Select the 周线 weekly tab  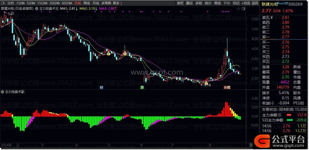[x=87, y=3]
